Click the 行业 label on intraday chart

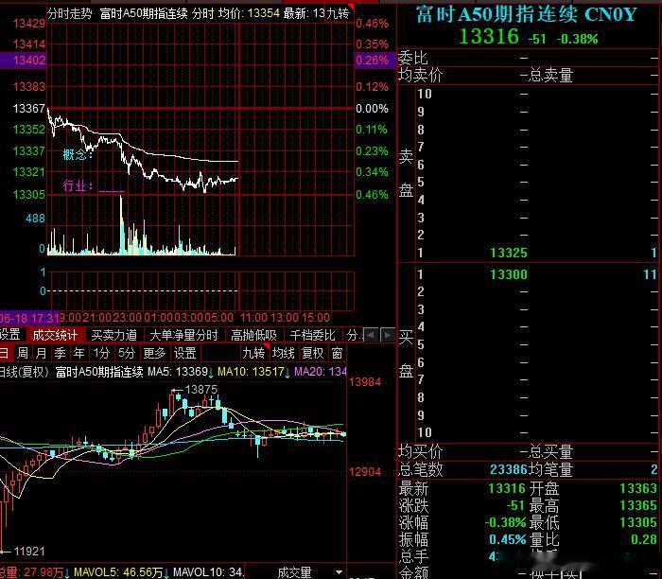point(78,185)
